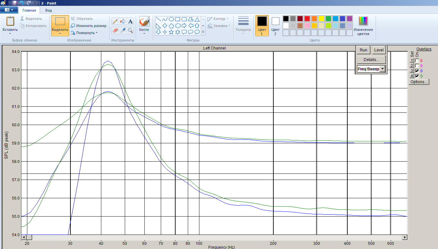Click overlay Set button 1

click(412, 60)
